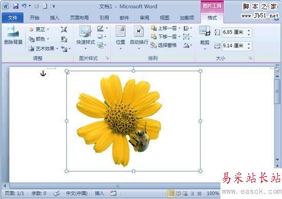Open the 位置 position menu

pos(120,37)
